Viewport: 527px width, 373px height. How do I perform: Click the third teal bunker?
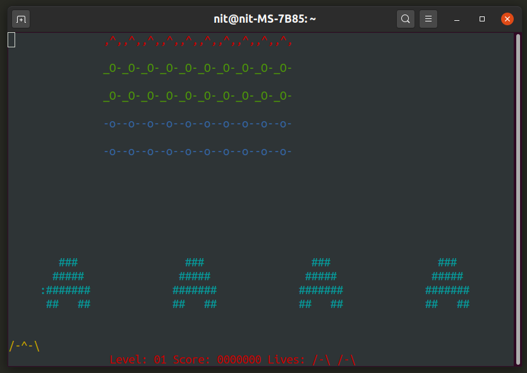pyautogui.click(x=321, y=283)
